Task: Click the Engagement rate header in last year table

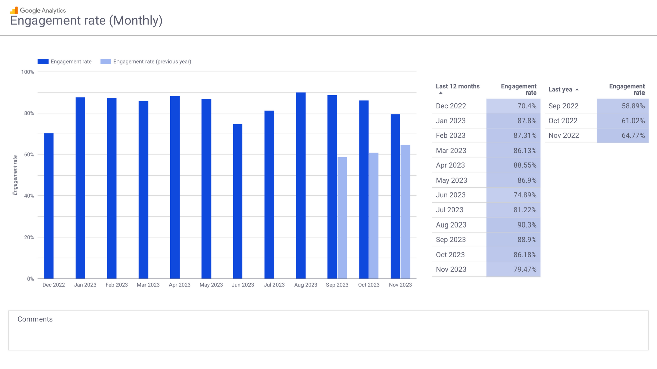Action: (x=627, y=89)
